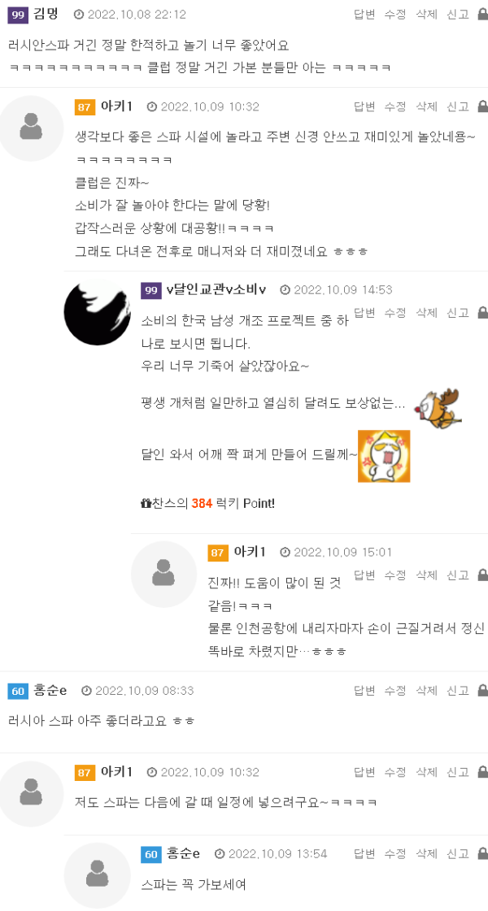Open username 홍순e on 13:54 reply
This screenshot has height=911, width=488.
tap(183, 853)
